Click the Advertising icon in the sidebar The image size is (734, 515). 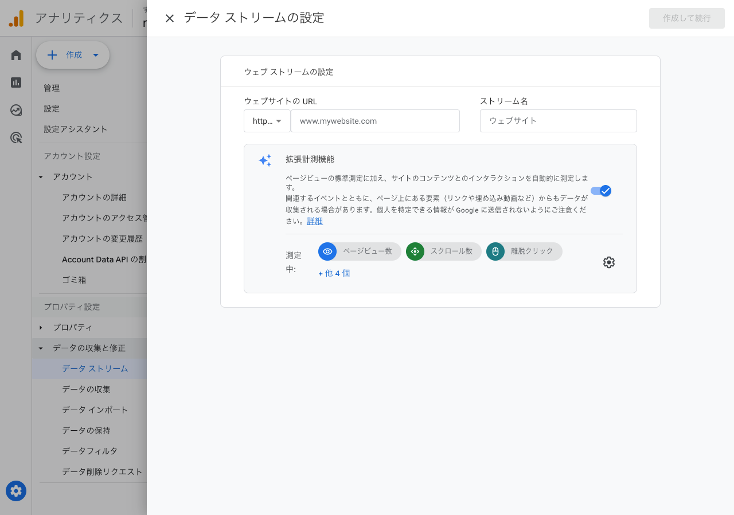pos(15,137)
